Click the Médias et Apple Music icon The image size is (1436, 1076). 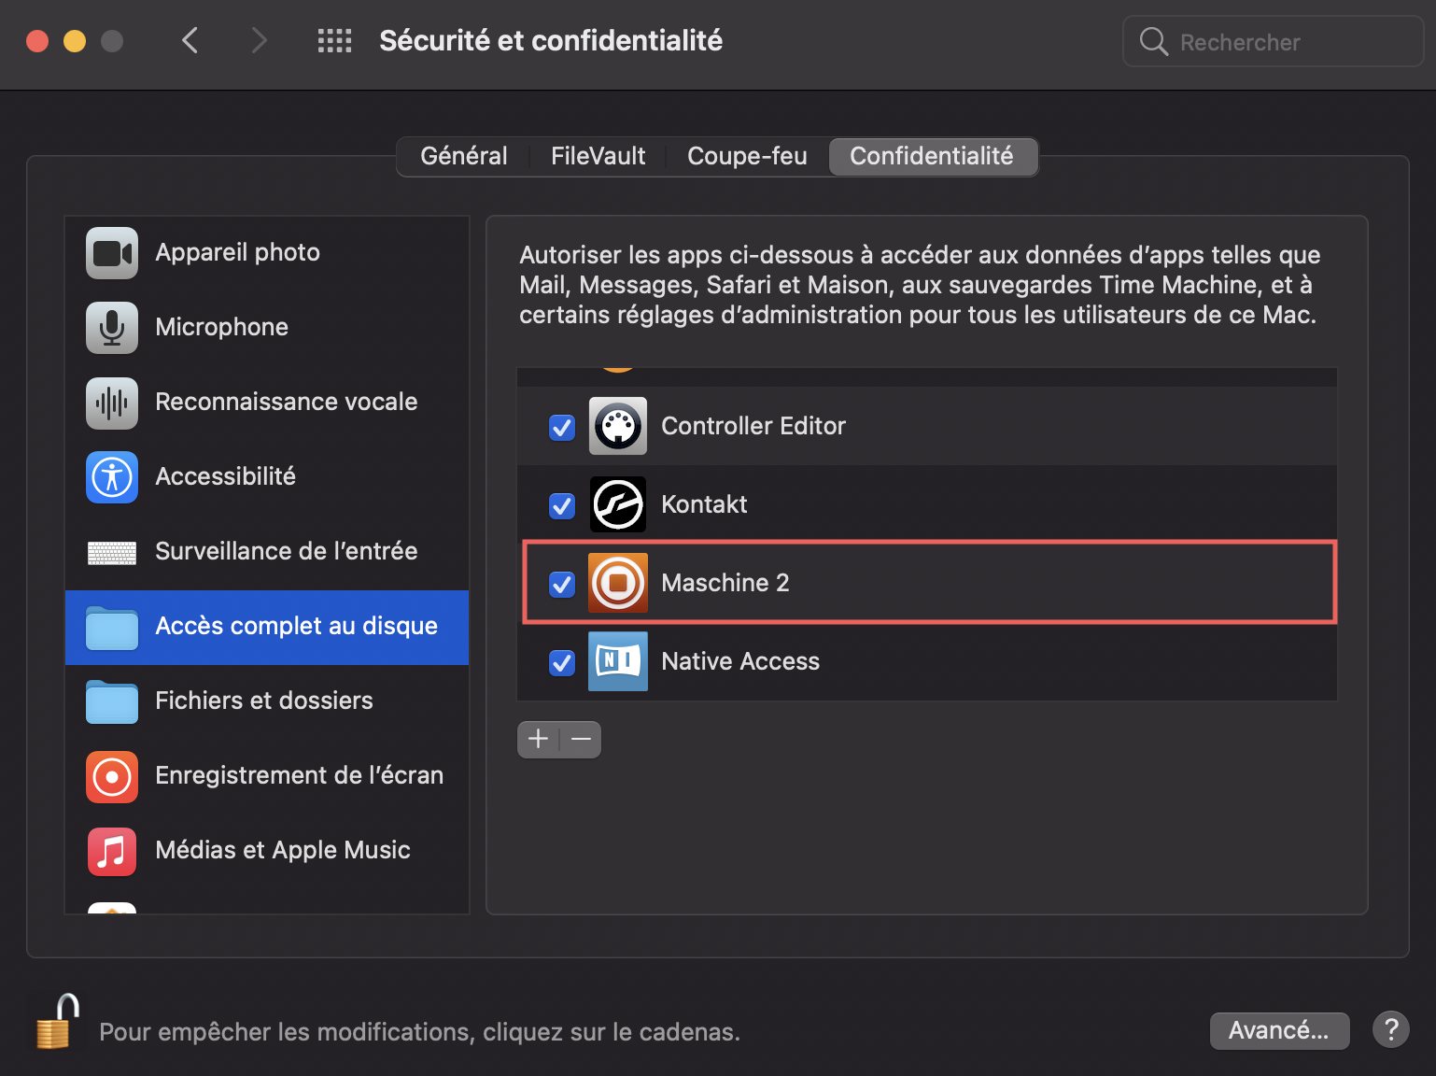coord(112,852)
